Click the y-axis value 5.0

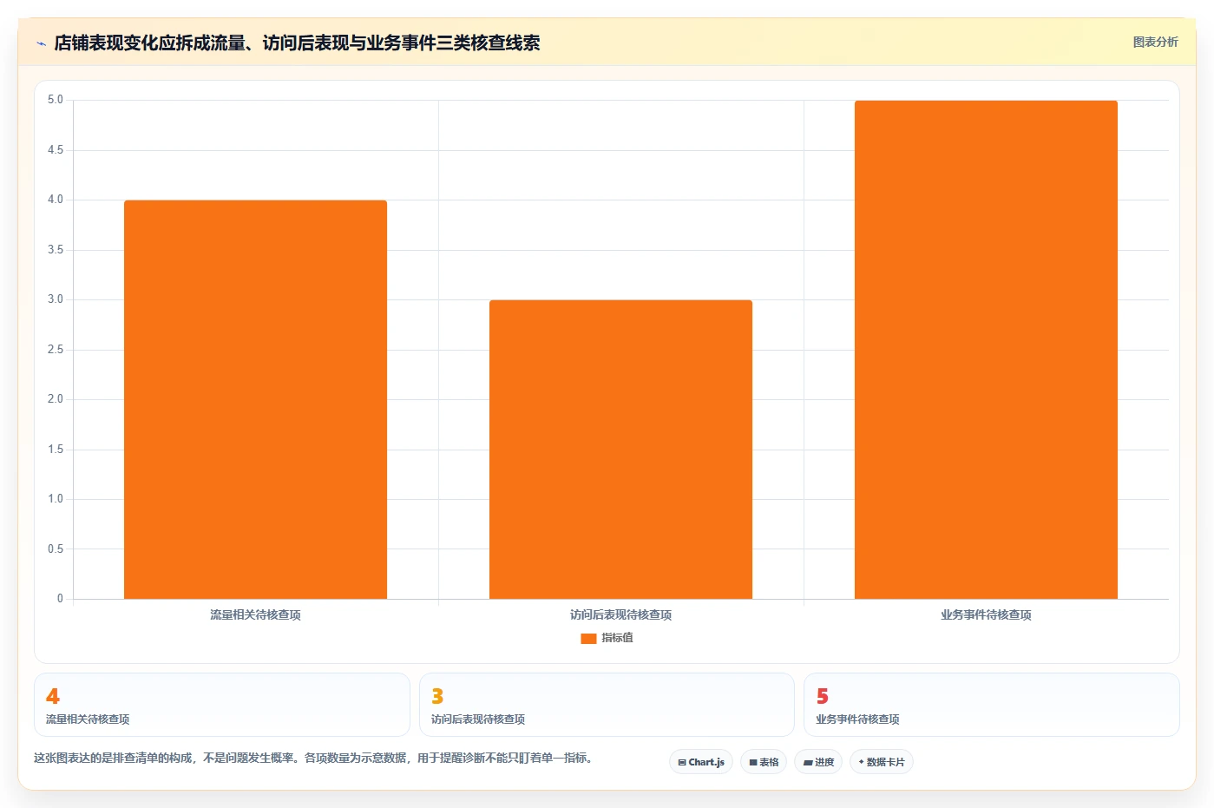(x=56, y=100)
